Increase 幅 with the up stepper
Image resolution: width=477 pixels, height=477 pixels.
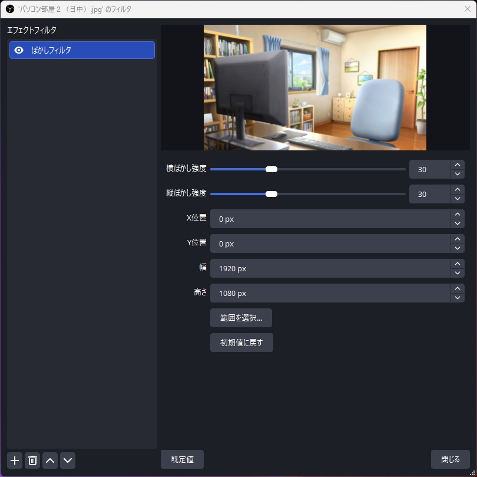pos(458,264)
